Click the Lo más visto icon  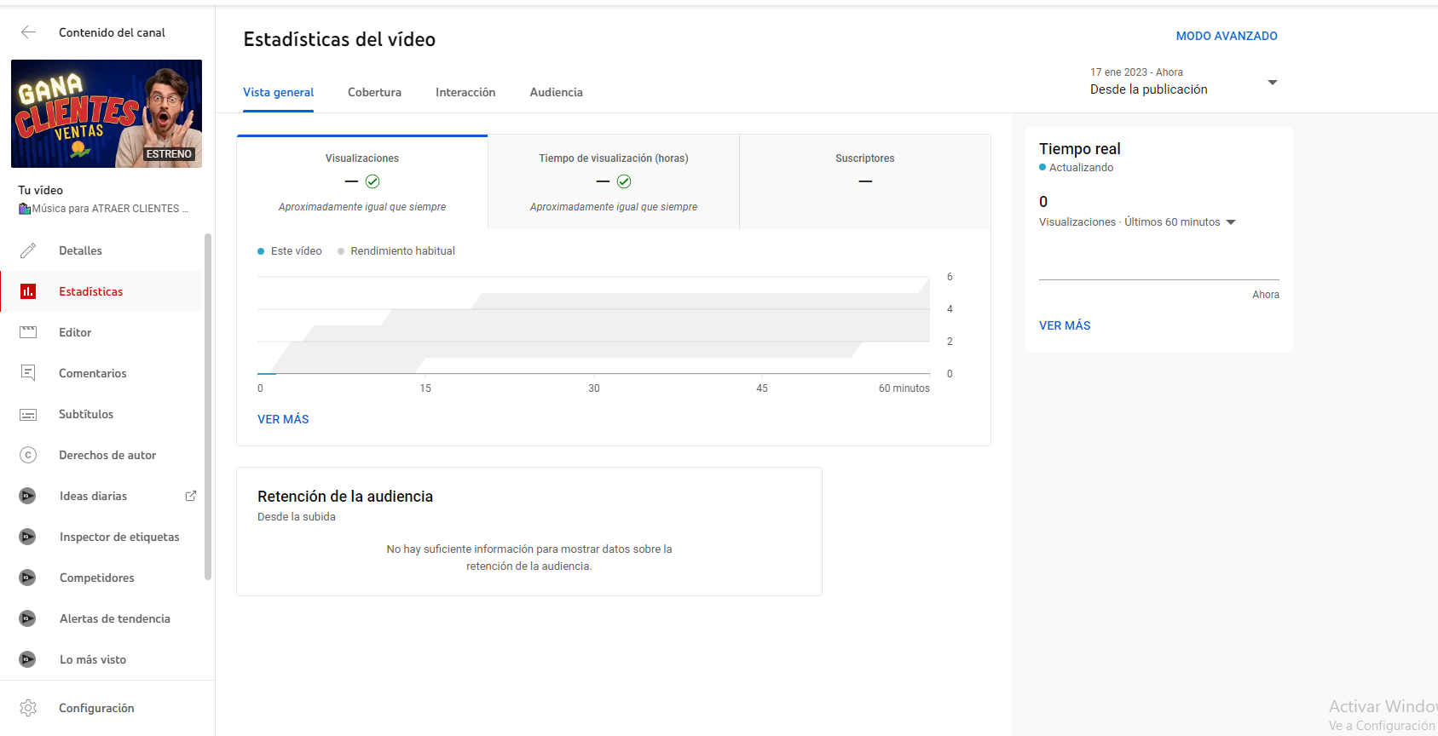(x=28, y=659)
